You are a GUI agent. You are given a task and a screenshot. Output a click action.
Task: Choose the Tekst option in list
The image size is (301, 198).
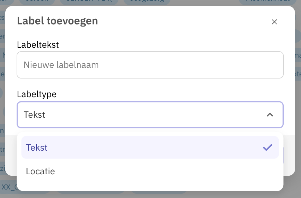point(150,147)
